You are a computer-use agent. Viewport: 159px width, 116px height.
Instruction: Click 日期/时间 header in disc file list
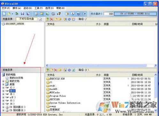(137, 24)
